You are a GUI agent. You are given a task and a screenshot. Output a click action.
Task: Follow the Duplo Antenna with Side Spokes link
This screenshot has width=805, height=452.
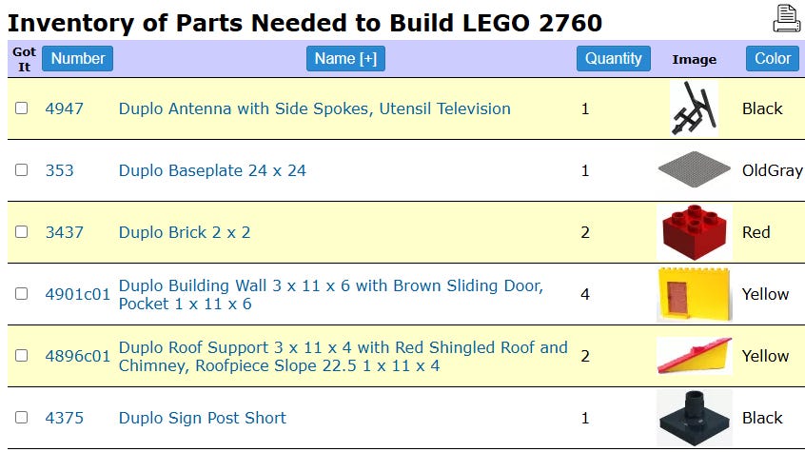[314, 108]
